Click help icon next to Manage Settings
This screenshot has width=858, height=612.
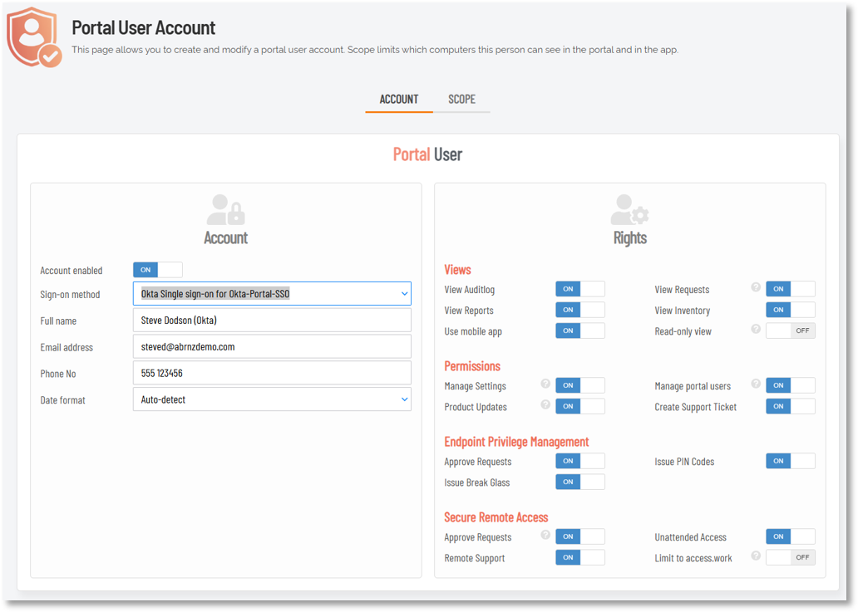coord(545,384)
